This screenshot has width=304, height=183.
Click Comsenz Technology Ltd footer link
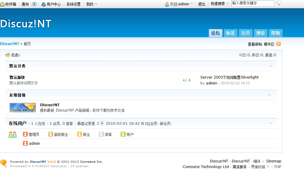[x=206, y=167]
